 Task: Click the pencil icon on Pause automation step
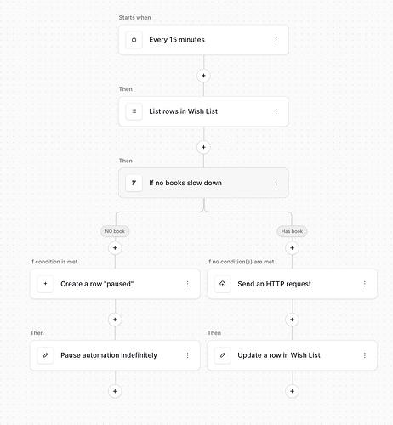45,355
